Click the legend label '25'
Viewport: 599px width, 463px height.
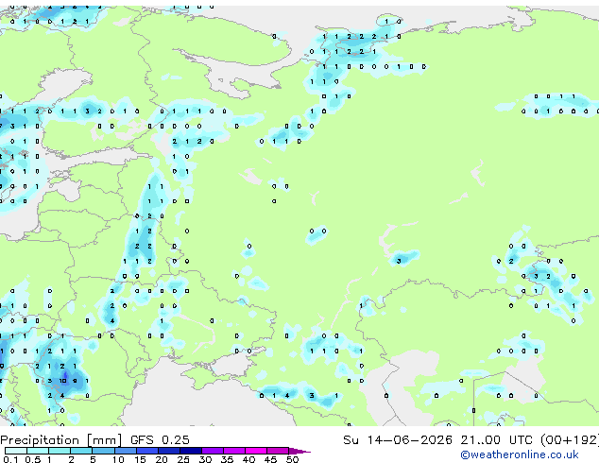coord(183,459)
